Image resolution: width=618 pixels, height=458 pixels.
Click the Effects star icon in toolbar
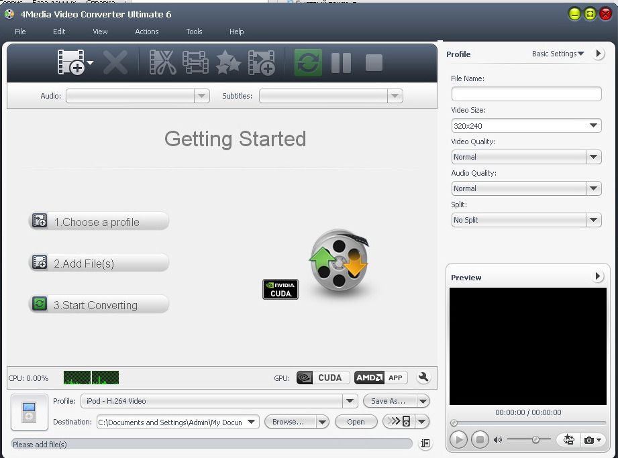pos(228,62)
